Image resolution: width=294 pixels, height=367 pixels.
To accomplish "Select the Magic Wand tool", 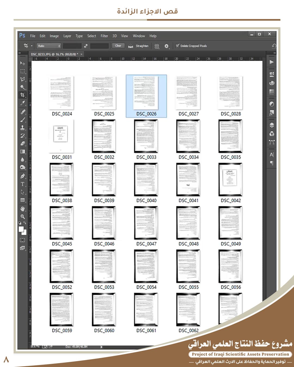I will click(23, 87).
